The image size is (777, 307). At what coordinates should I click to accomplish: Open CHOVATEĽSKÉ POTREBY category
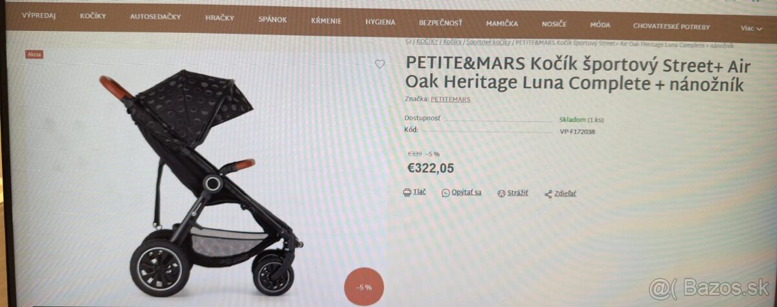tap(671, 27)
